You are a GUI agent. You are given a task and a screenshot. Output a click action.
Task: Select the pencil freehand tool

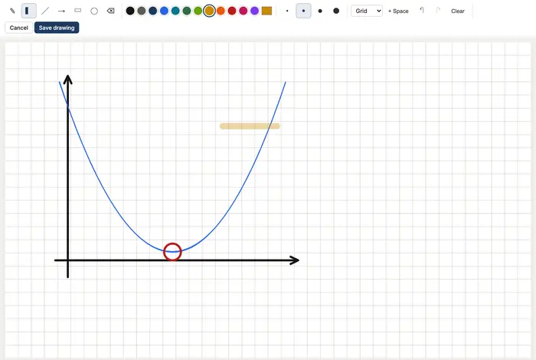coord(12,11)
